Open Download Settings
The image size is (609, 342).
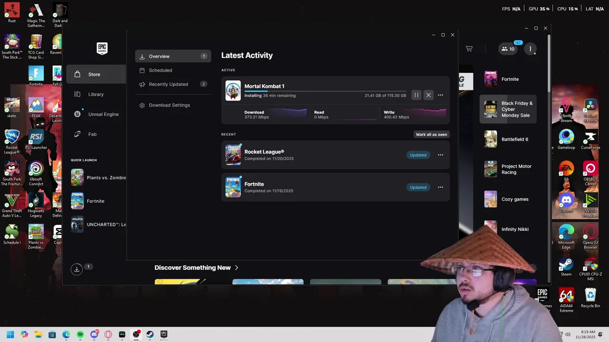click(x=173, y=105)
